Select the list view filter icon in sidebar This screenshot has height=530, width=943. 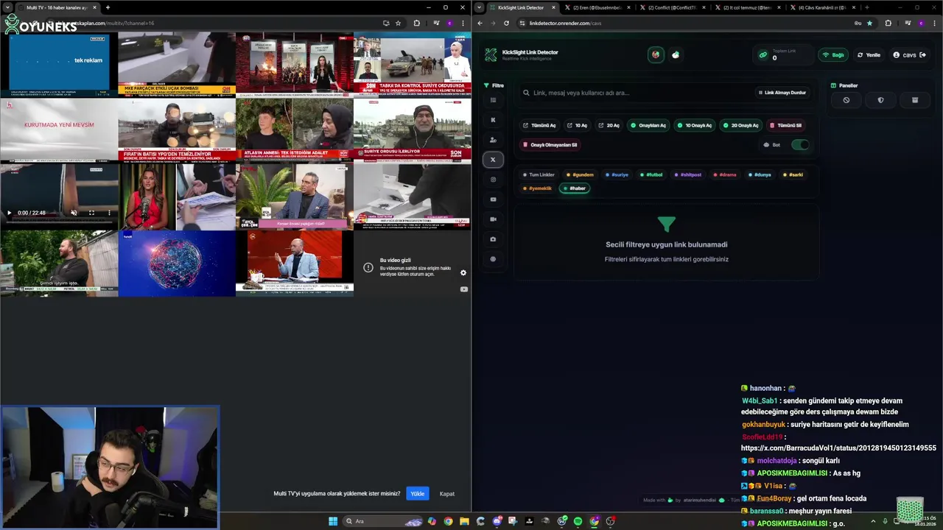tap(493, 100)
